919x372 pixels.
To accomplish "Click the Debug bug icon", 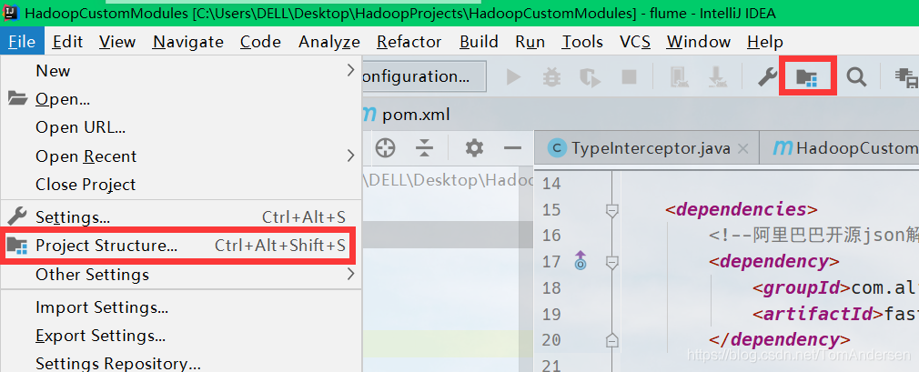I will coord(551,76).
